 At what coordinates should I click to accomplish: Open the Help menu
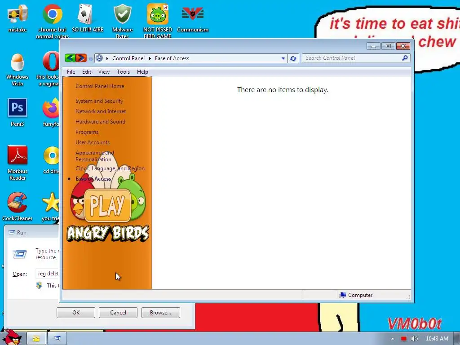[x=142, y=72]
